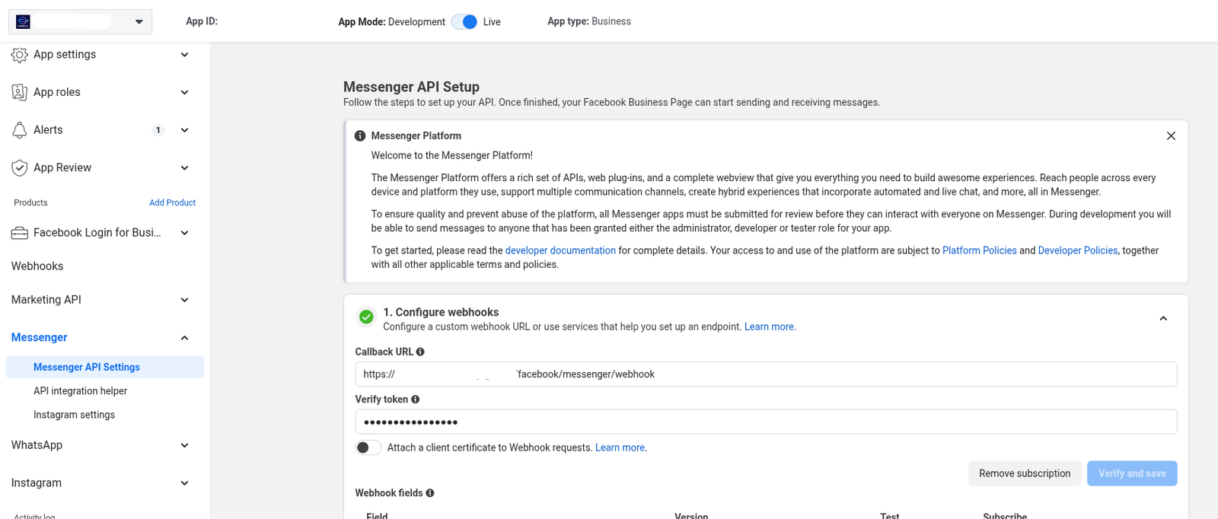Select Messenger API Settings
The width and height of the screenshot is (1218, 519).
[104, 367]
